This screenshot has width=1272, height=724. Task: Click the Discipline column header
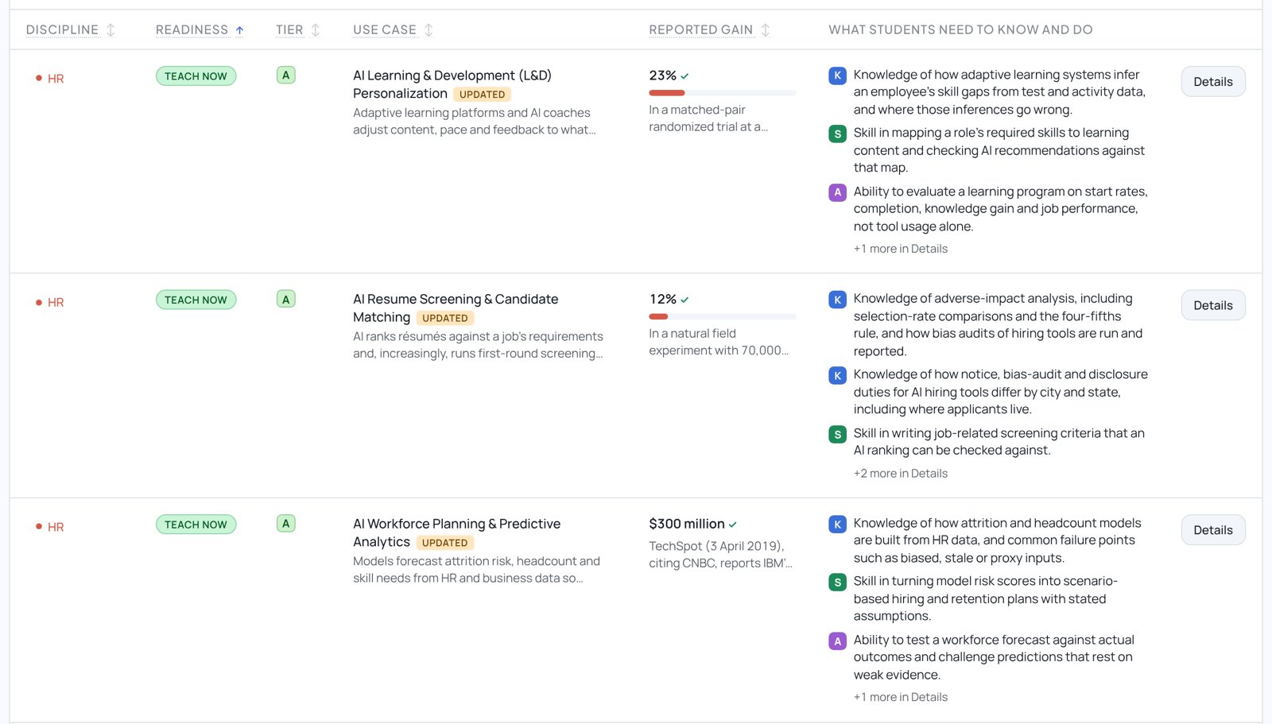(x=62, y=30)
